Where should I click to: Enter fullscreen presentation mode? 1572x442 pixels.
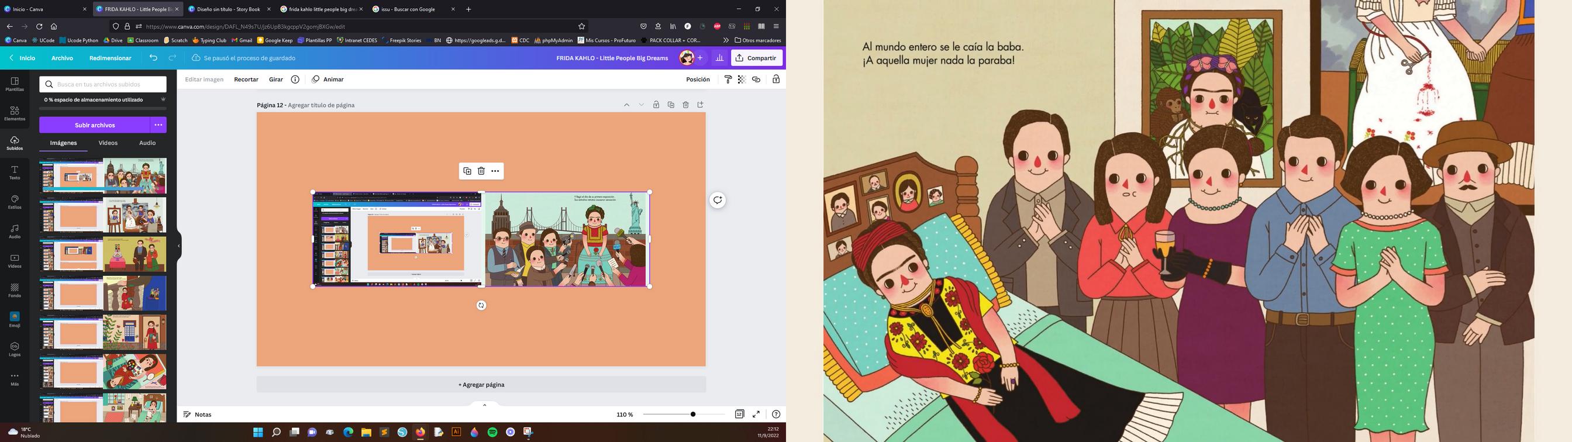click(756, 414)
